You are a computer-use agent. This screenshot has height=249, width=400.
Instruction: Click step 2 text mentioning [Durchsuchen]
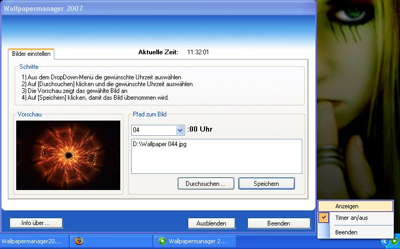tap(107, 84)
